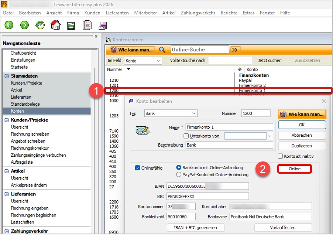Open the Zahlungsverkehr menu

click(x=198, y=13)
